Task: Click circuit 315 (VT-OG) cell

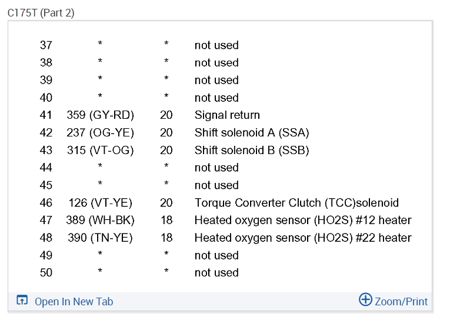Action: (x=101, y=150)
